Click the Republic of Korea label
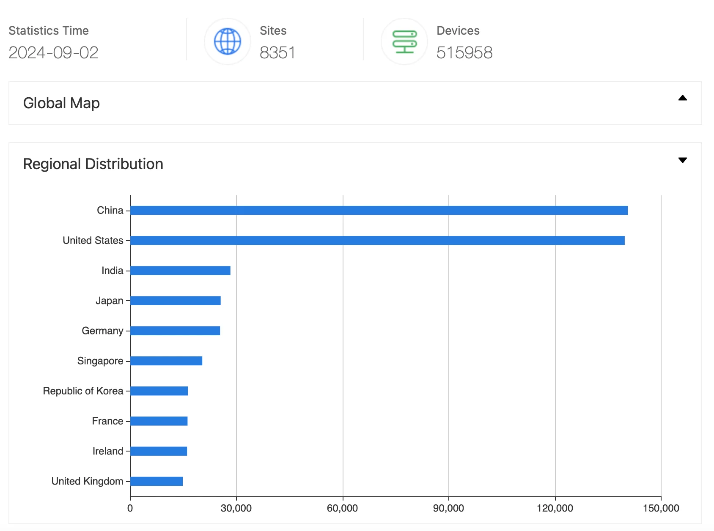This screenshot has width=714, height=531. [83, 391]
